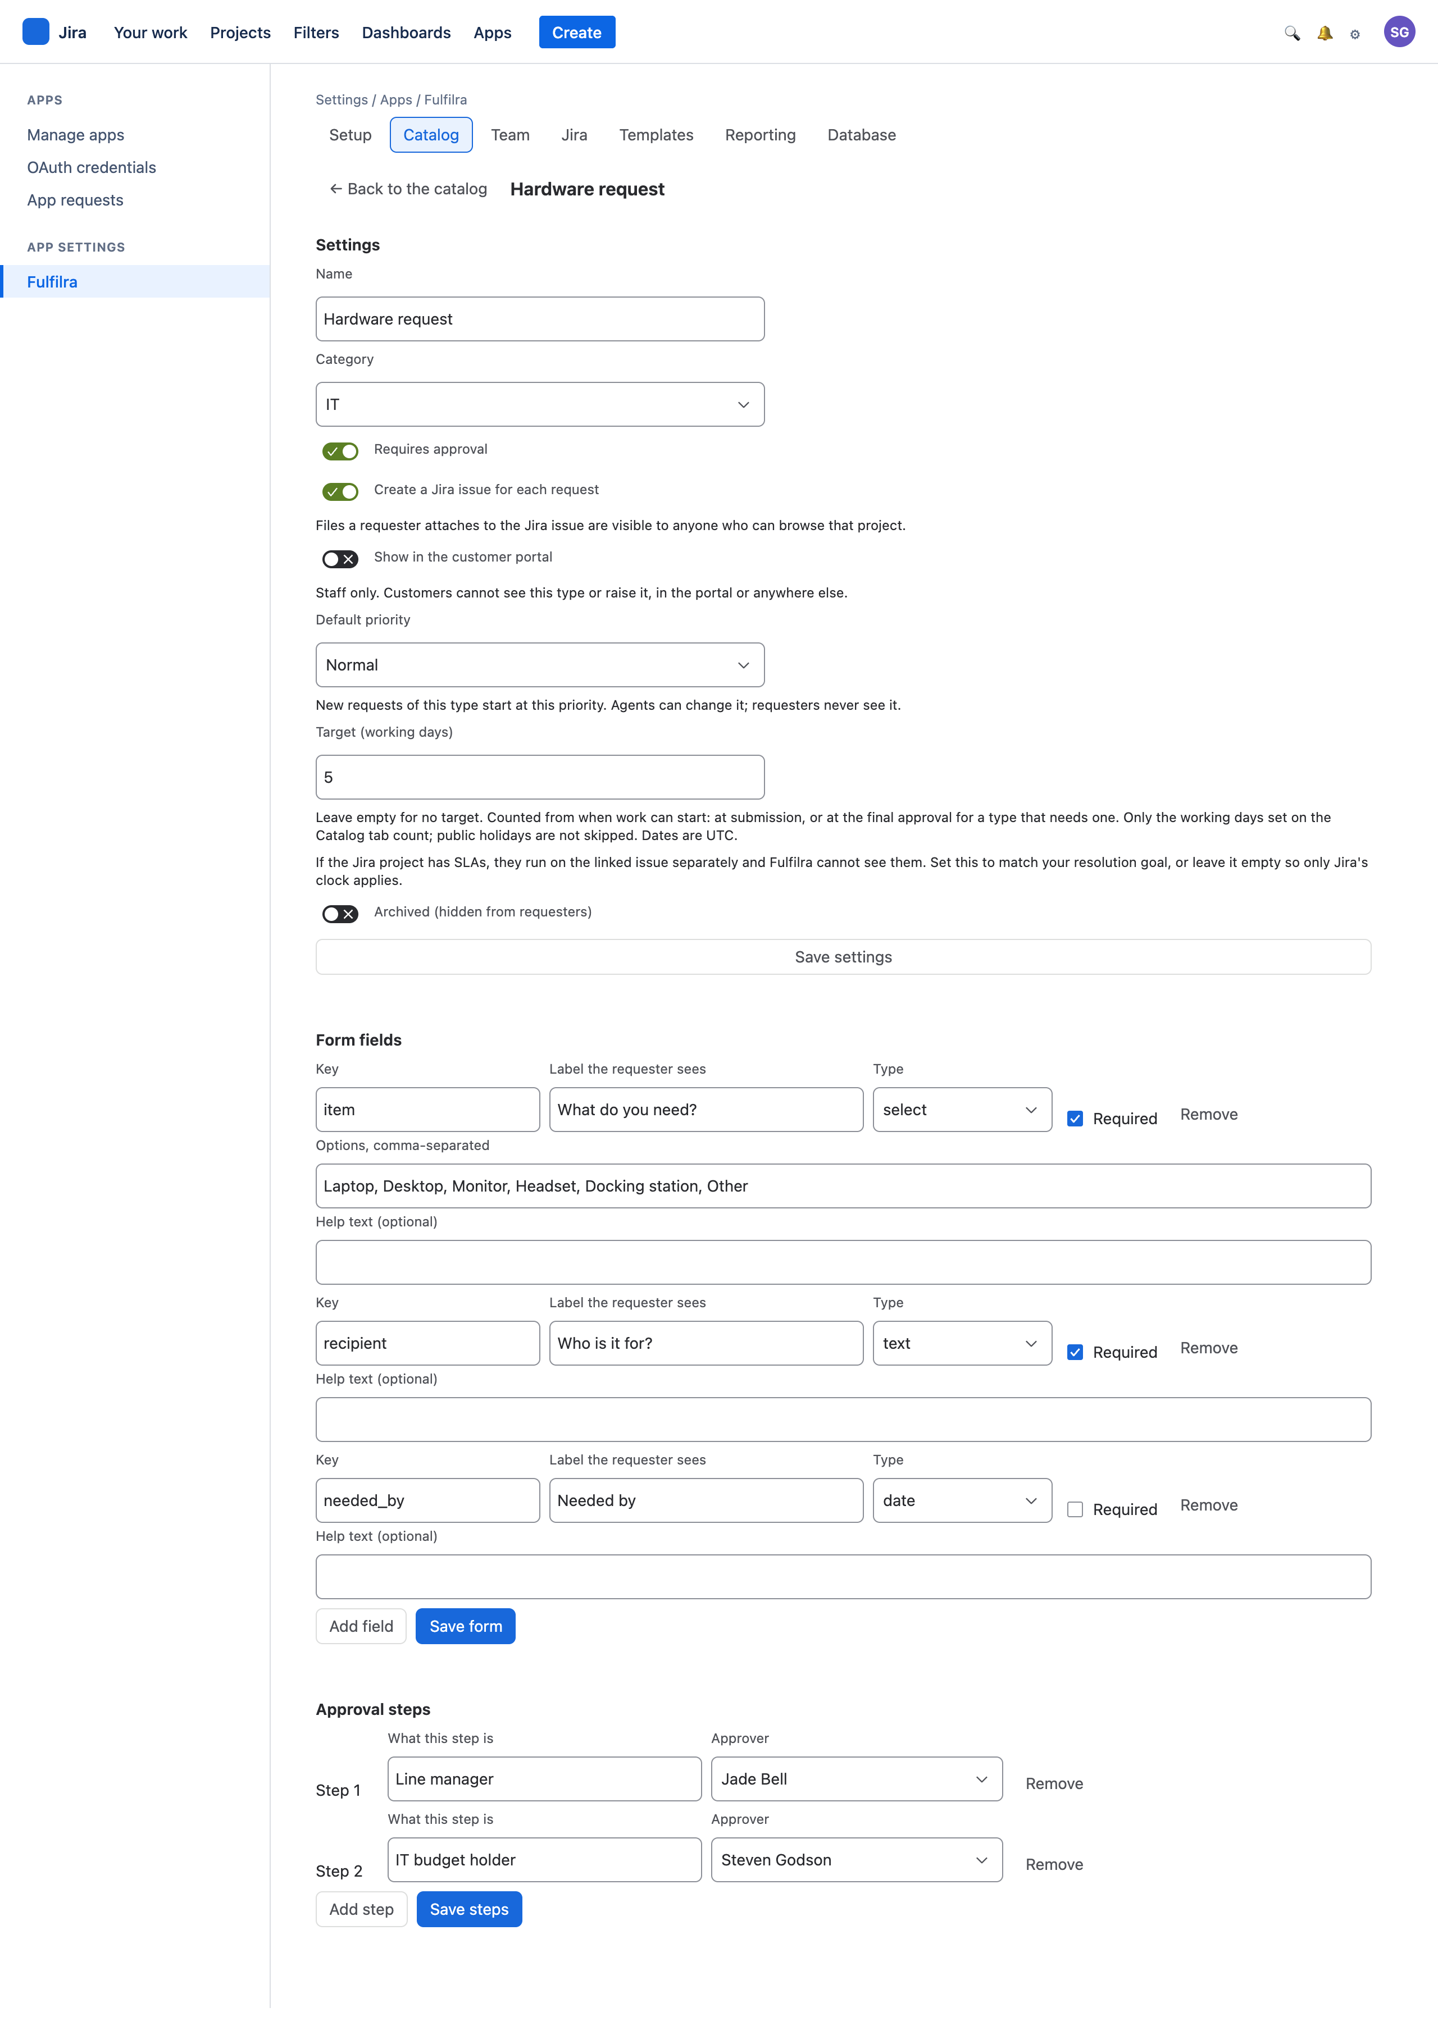
Task: Click the Name field with Hardware request
Action: (540, 319)
